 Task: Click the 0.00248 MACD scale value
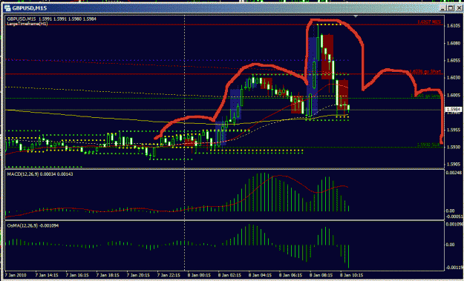pos(454,173)
